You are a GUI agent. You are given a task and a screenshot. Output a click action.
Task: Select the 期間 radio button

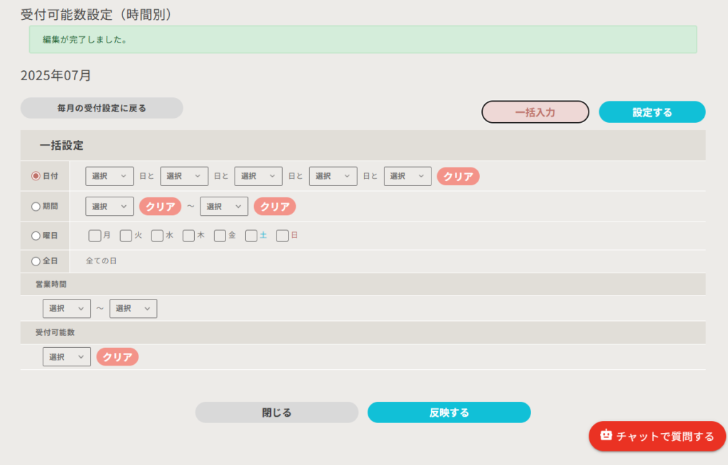(36, 207)
